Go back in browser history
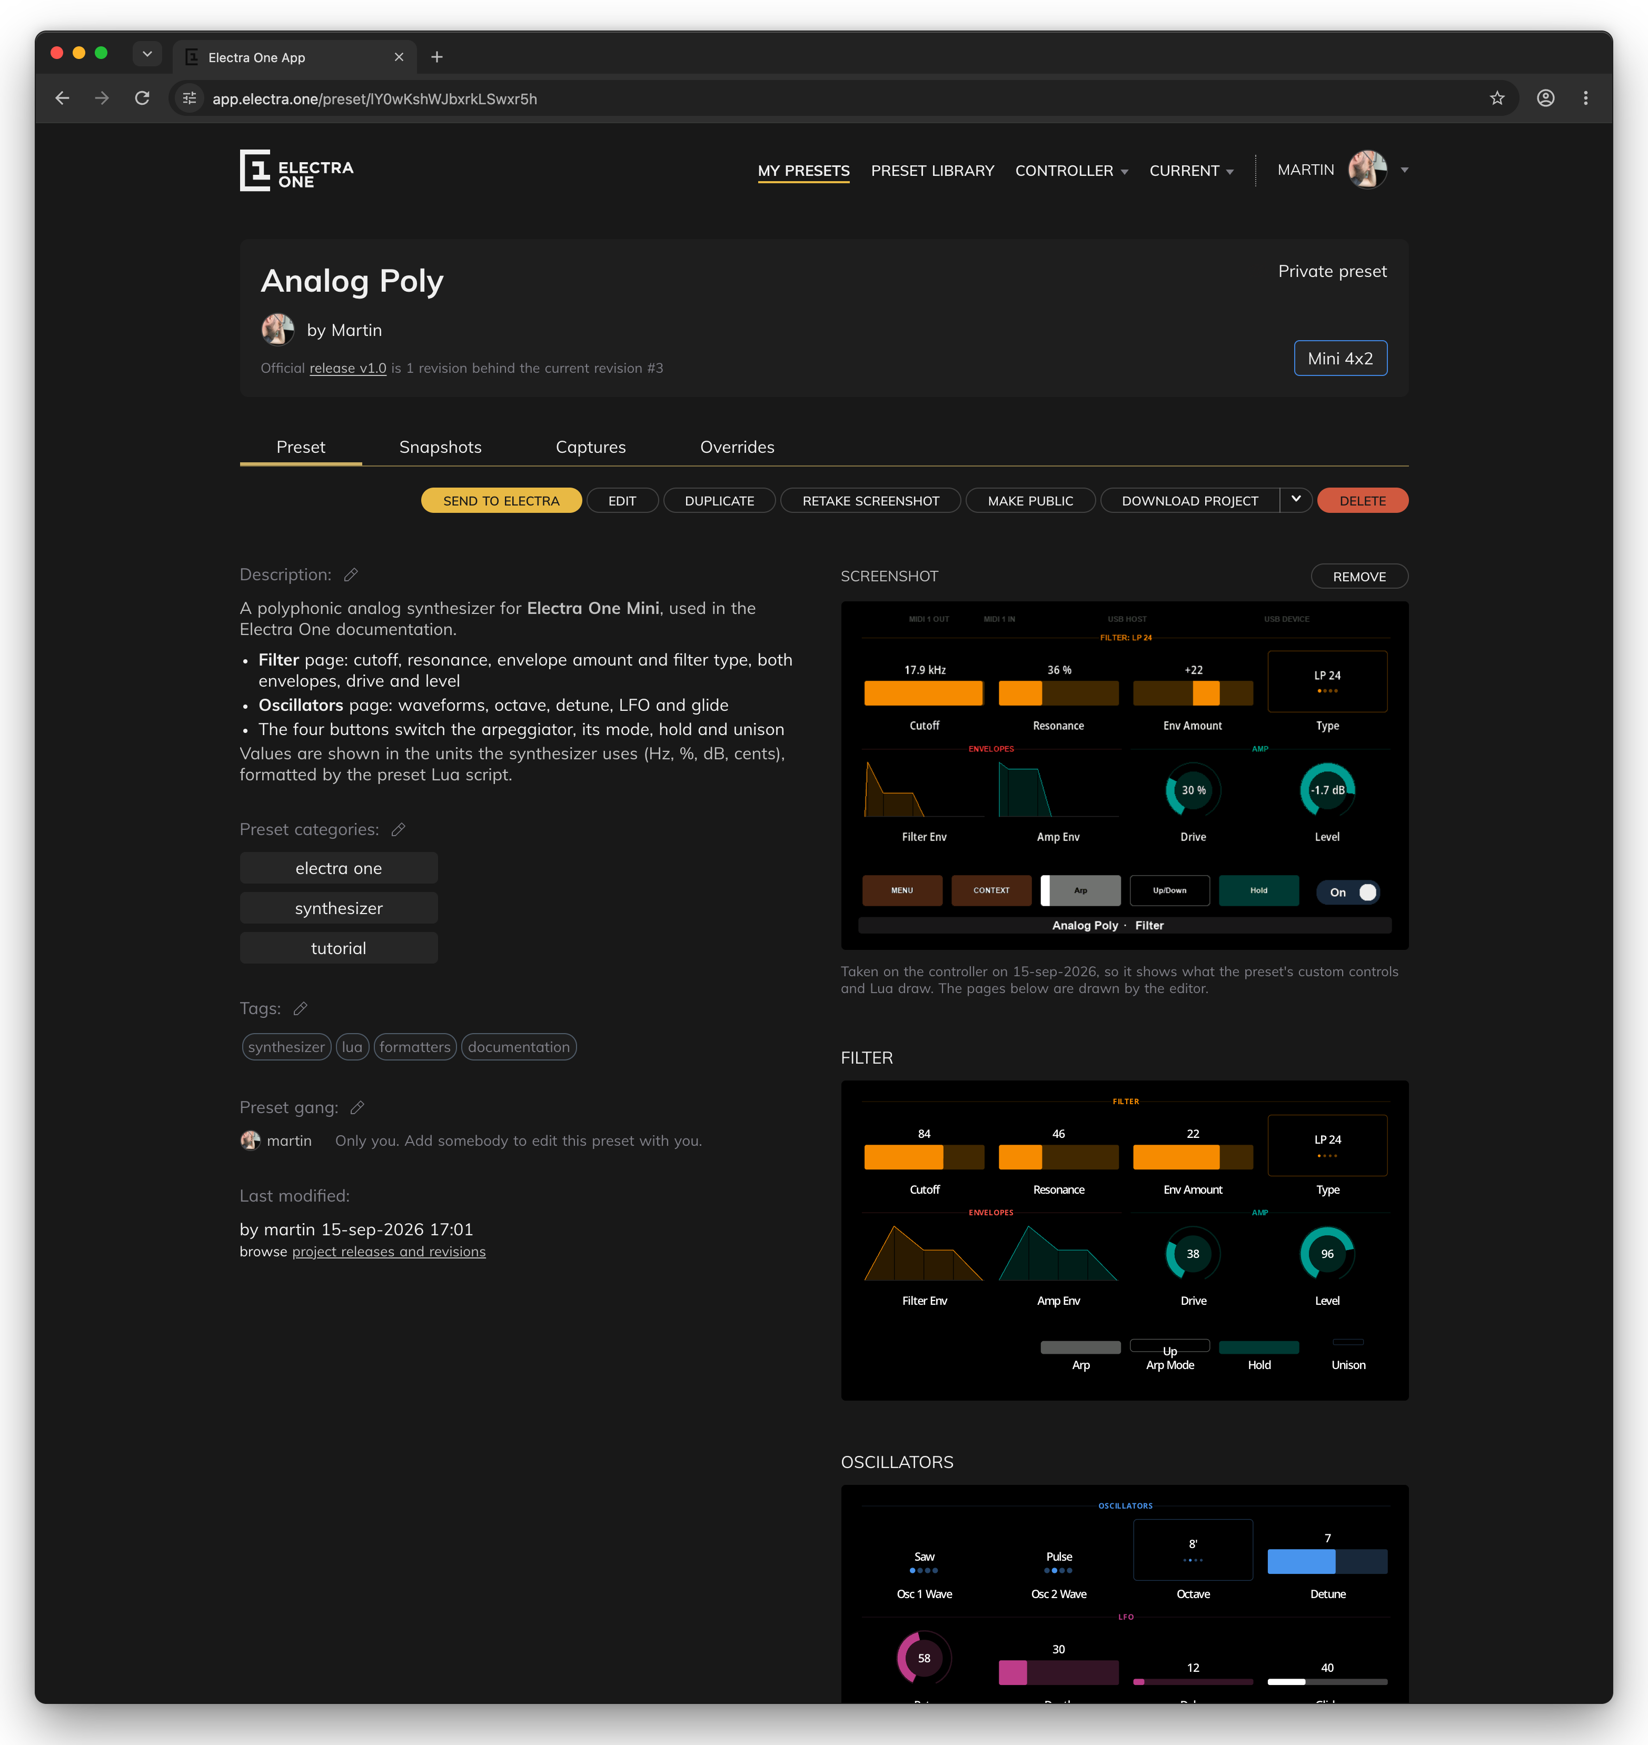This screenshot has height=1745, width=1648. (x=62, y=98)
